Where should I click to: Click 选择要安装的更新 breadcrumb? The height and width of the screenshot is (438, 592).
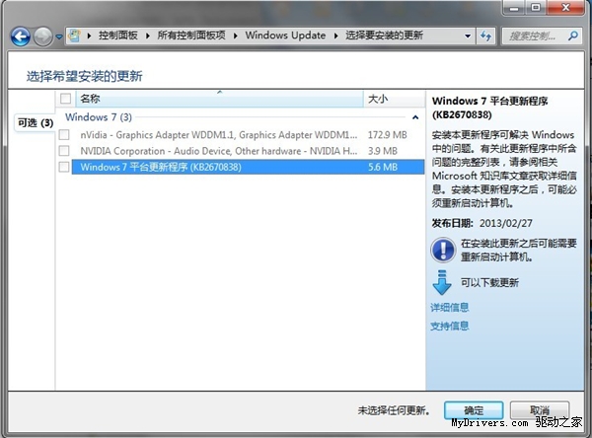[x=384, y=36]
